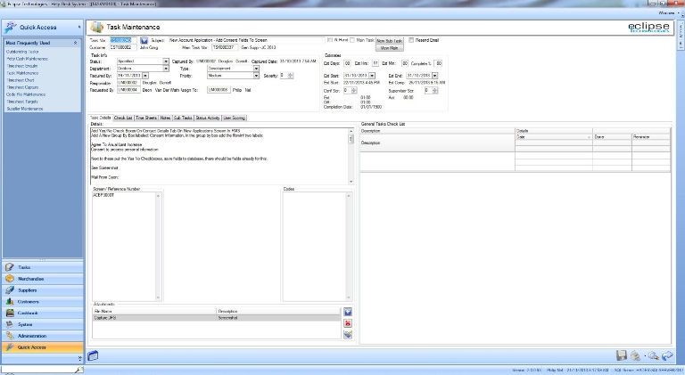
Task: Click the red delete attachment icon
Action: click(348, 322)
